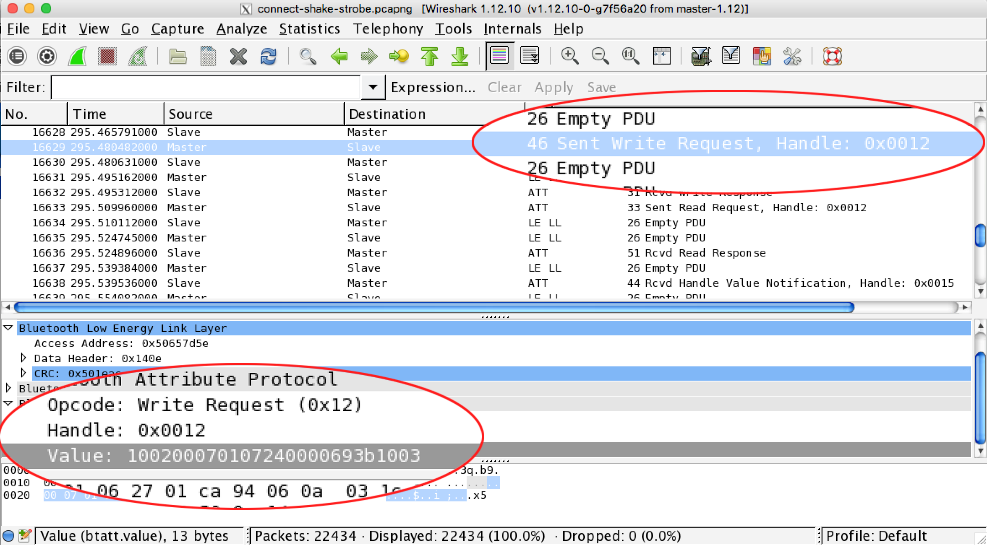Open capture options toolbar icon

click(47, 56)
